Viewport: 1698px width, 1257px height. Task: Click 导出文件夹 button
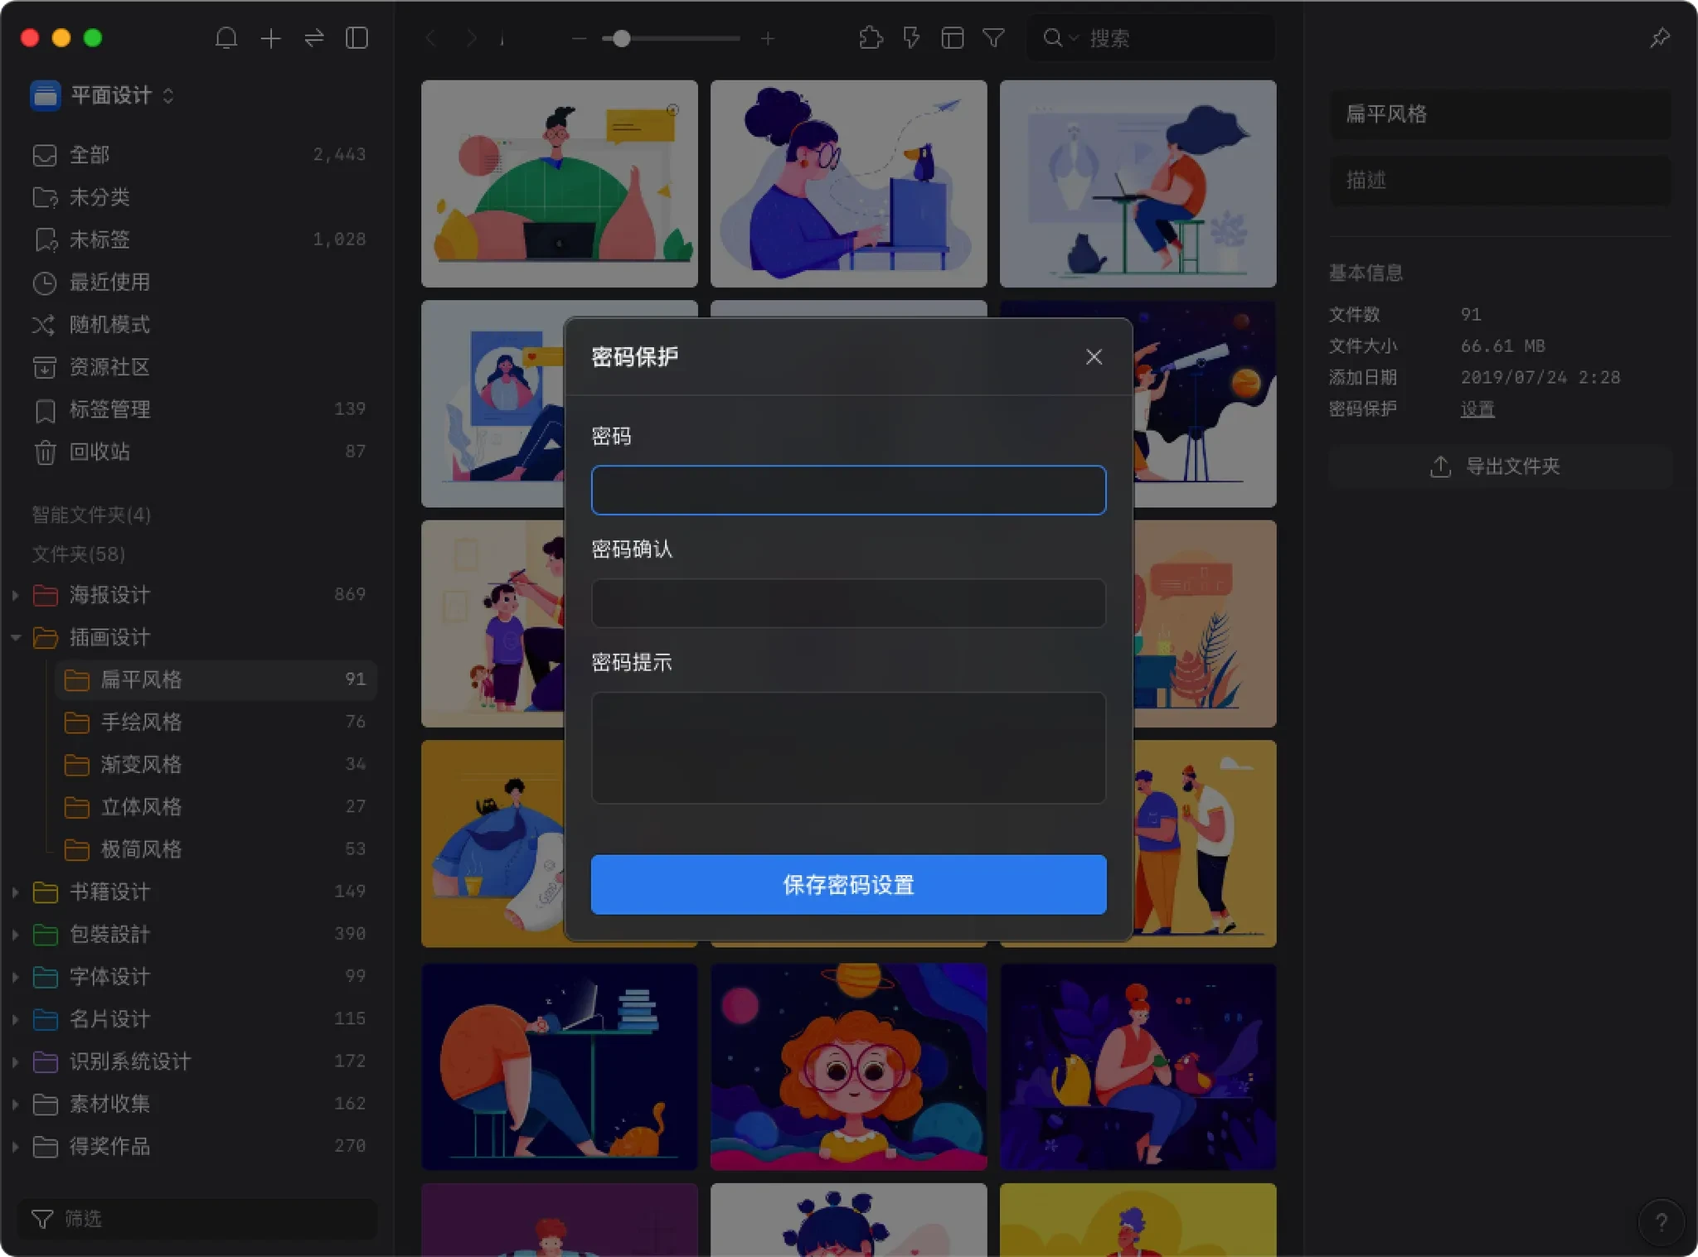pyautogui.click(x=1500, y=467)
